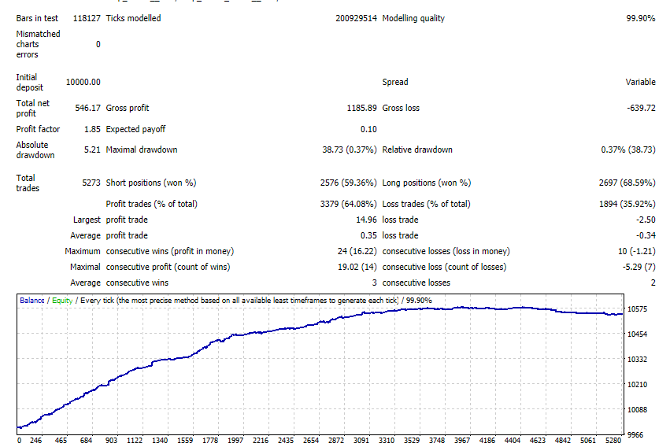The width and height of the screenshot is (670, 447).
Task: Select the Modelling quality label
Action: [x=413, y=18]
